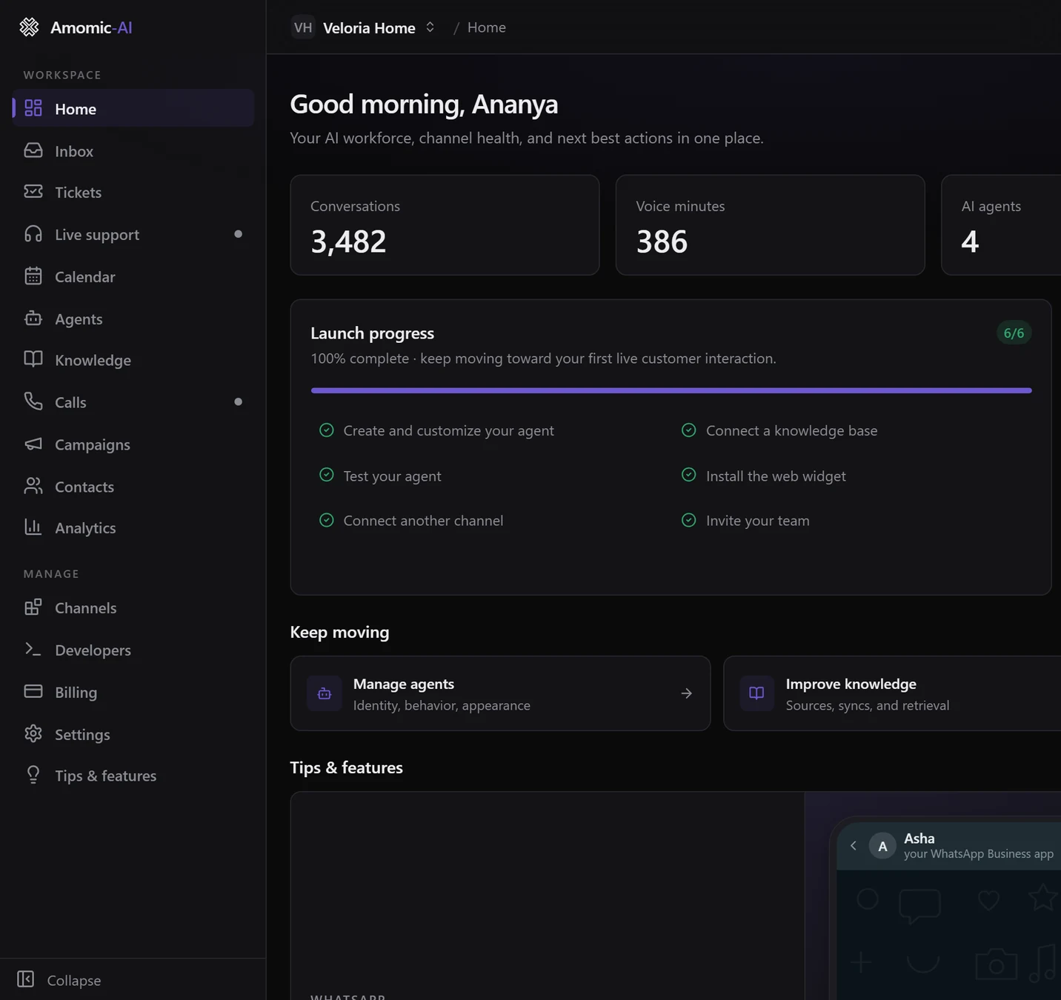Toggle the Install the web widget checkmark
This screenshot has width=1061, height=1000.
(x=688, y=475)
